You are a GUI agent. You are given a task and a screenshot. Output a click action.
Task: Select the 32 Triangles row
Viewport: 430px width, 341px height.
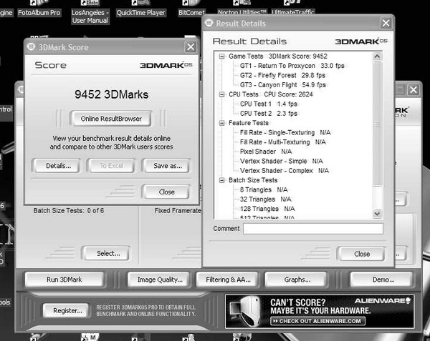tap(265, 199)
